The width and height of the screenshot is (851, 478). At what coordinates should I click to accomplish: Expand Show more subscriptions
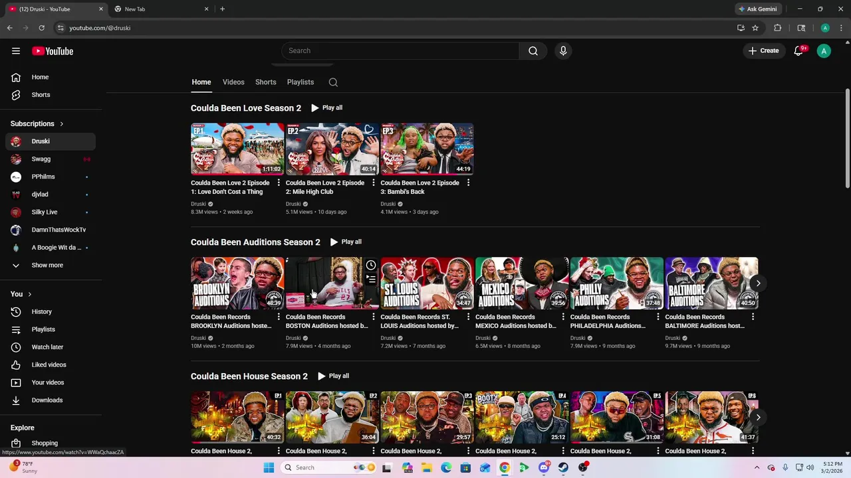51,265
